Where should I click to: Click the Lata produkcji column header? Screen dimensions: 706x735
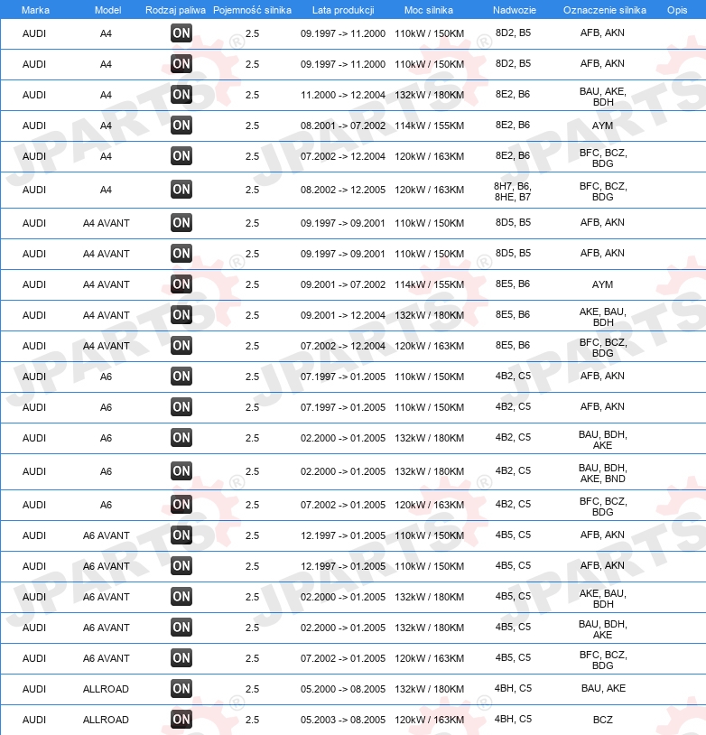(x=343, y=10)
